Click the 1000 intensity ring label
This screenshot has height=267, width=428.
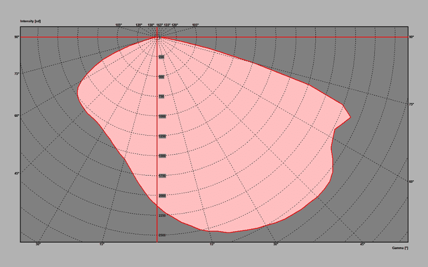click(162, 116)
